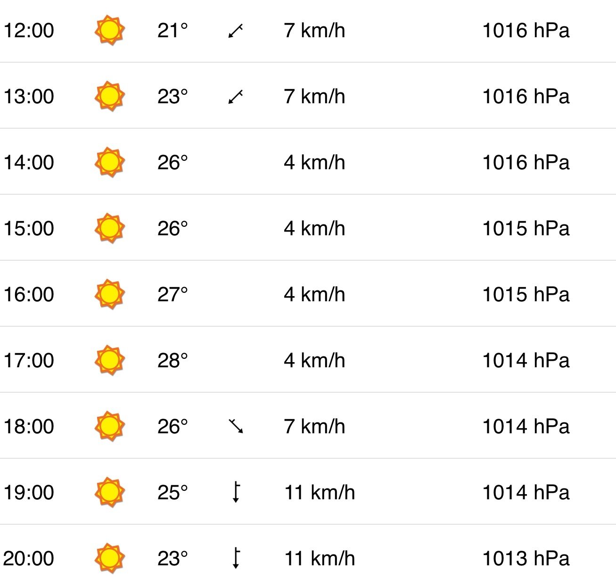
Task: Select the 15:00 time label
Action: 29,229
